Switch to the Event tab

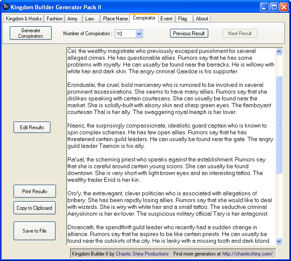166,19
